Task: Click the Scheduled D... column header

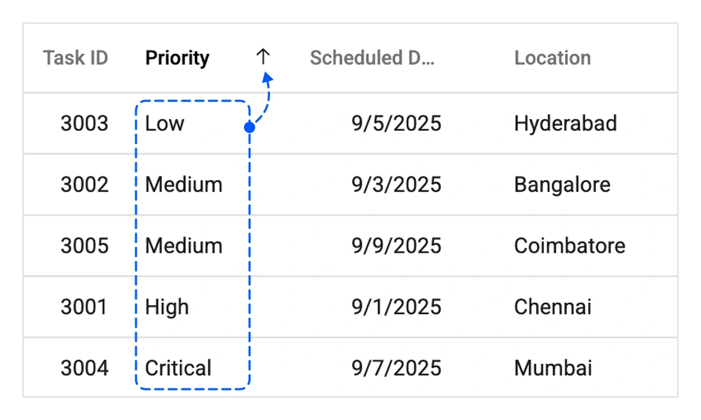Action: (372, 57)
